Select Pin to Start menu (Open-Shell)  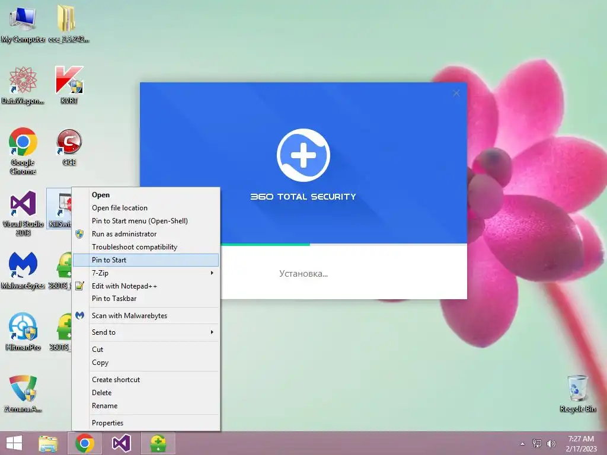click(146, 221)
